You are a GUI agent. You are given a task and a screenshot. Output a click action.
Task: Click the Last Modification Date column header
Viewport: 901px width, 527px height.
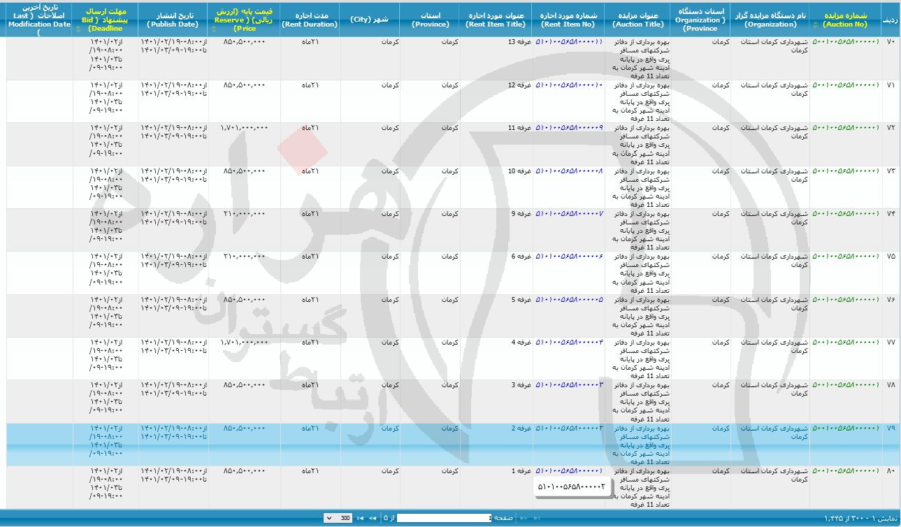[x=39, y=20]
